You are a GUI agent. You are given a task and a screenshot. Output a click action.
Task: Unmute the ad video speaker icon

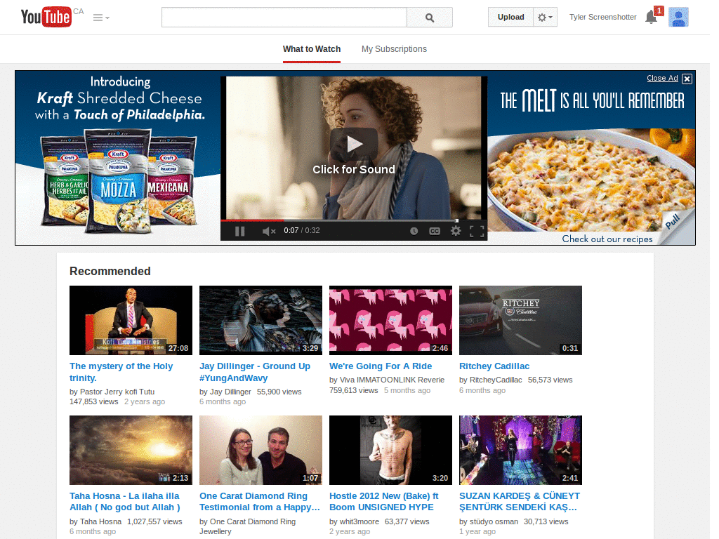(269, 231)
